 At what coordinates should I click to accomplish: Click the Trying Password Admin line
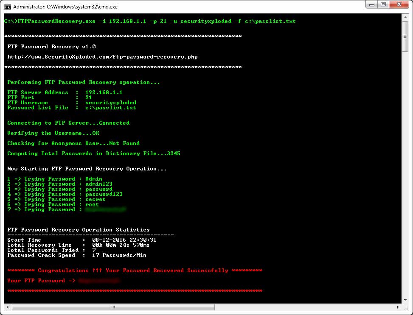click(x=55, y=179)
